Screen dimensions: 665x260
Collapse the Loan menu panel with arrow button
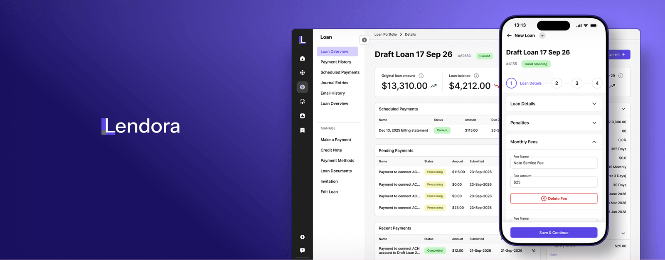364,40
